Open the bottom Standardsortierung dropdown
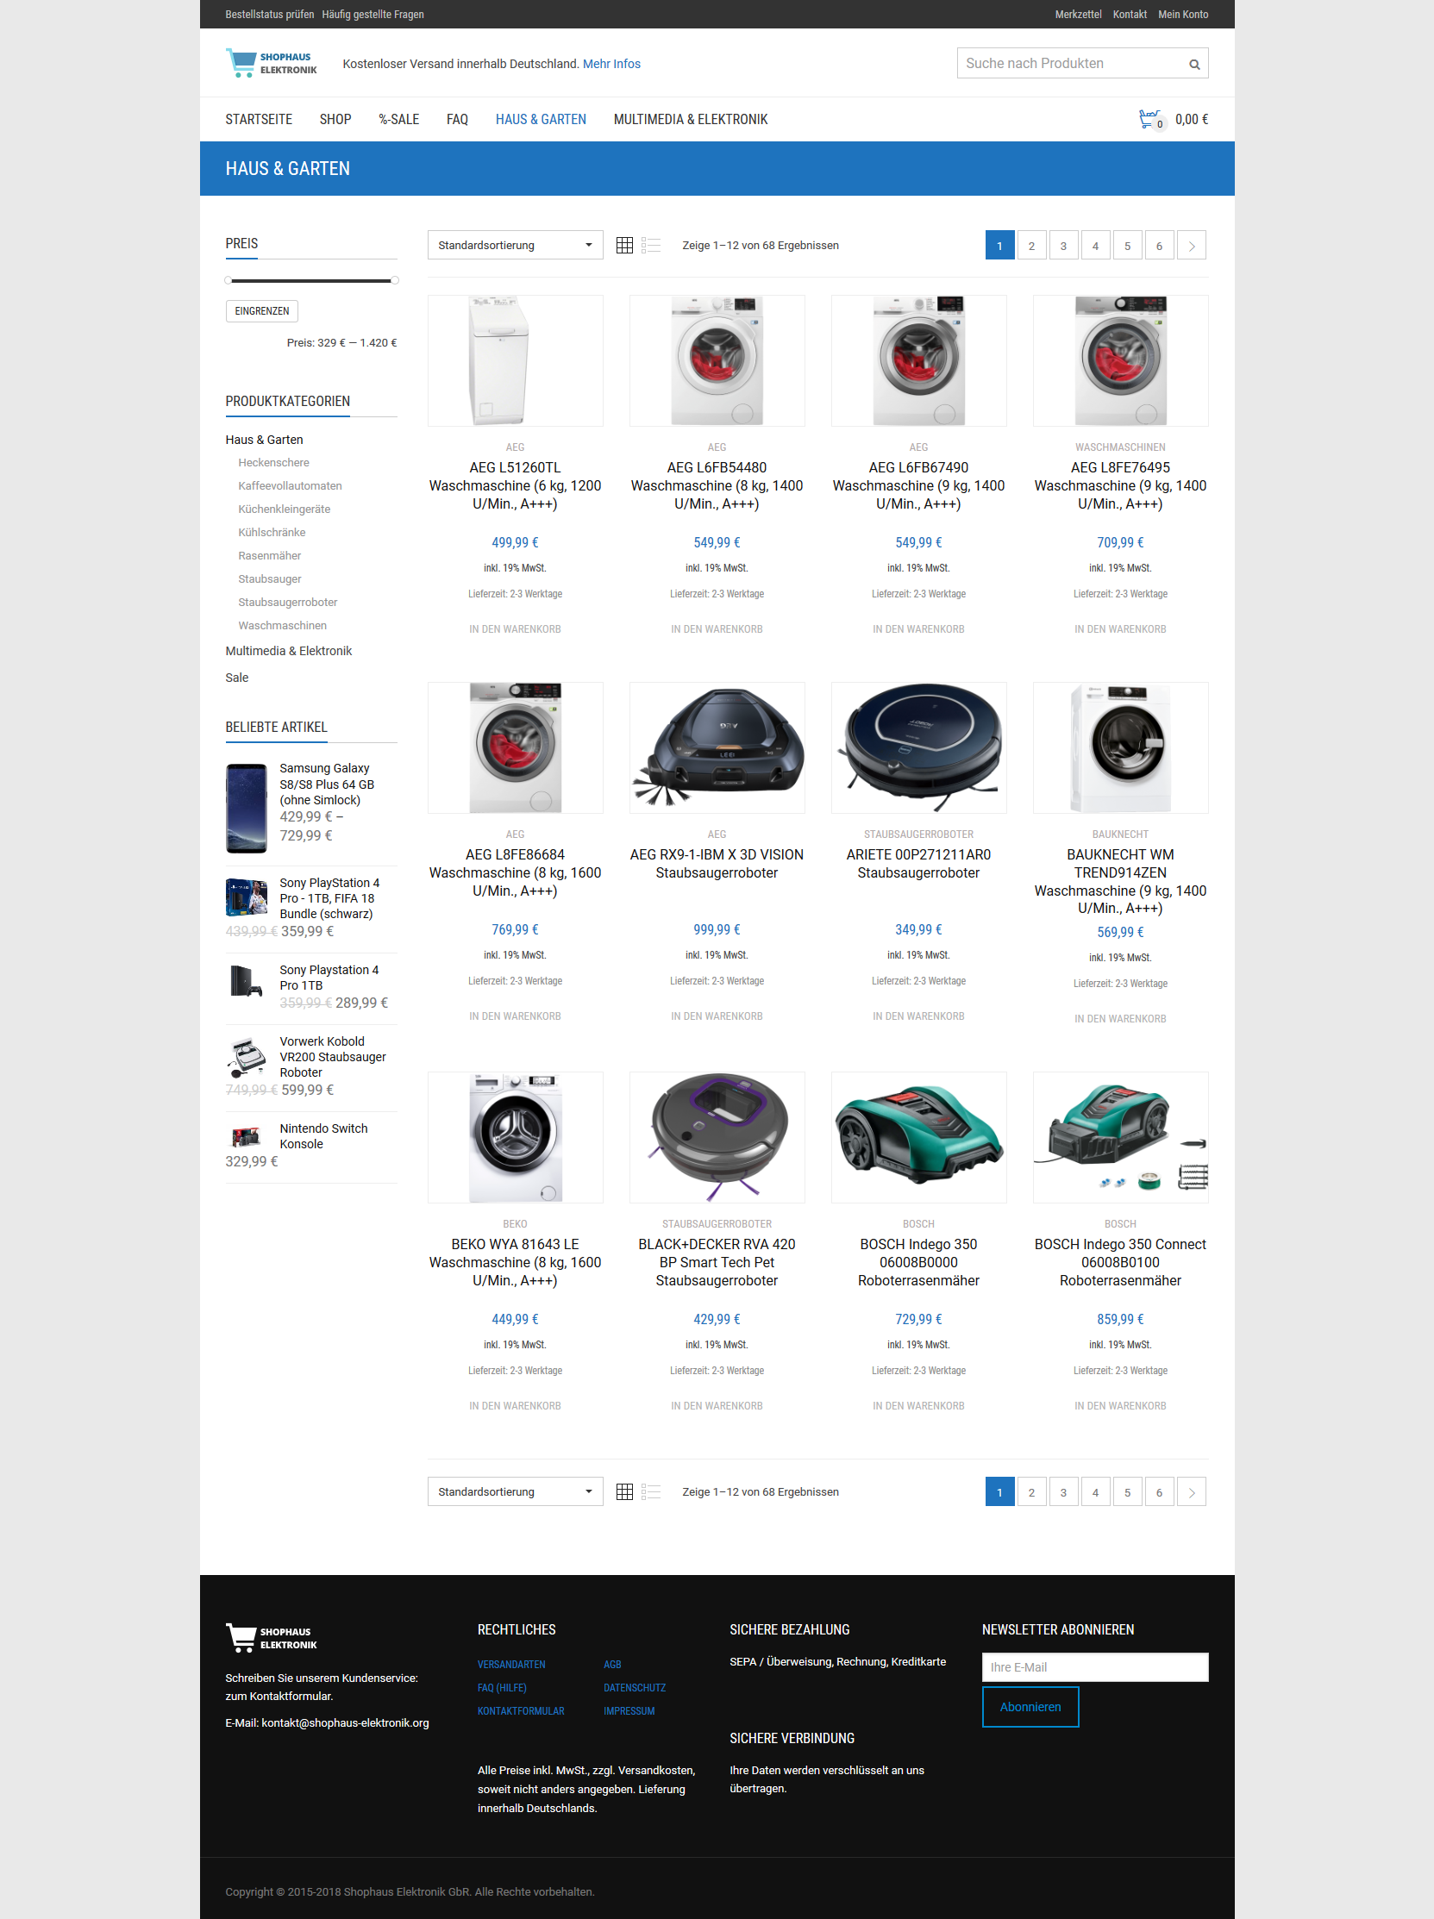The image size is (1434, 1919). 516,1491
